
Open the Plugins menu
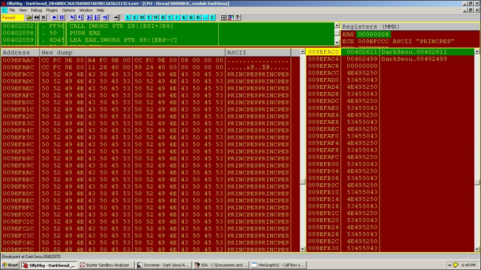(x=52, y=10)
